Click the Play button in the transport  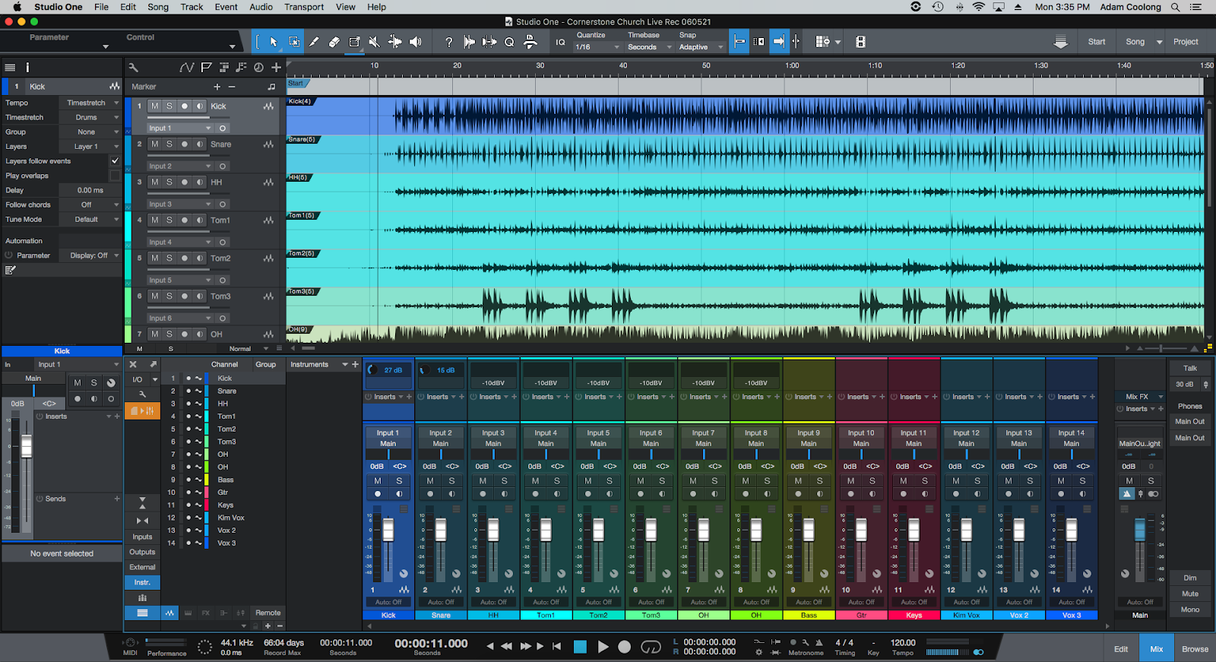(x=603, y=647)
